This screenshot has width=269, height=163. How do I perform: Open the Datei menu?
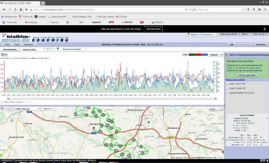7,44
